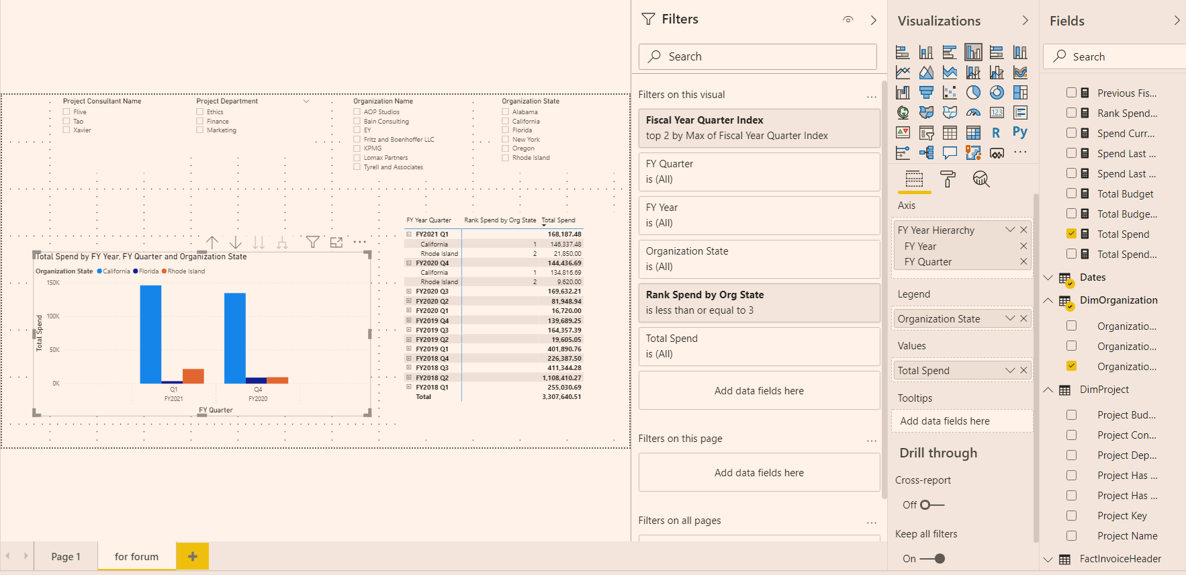Select the Python visual icon

click(1020, 132)
